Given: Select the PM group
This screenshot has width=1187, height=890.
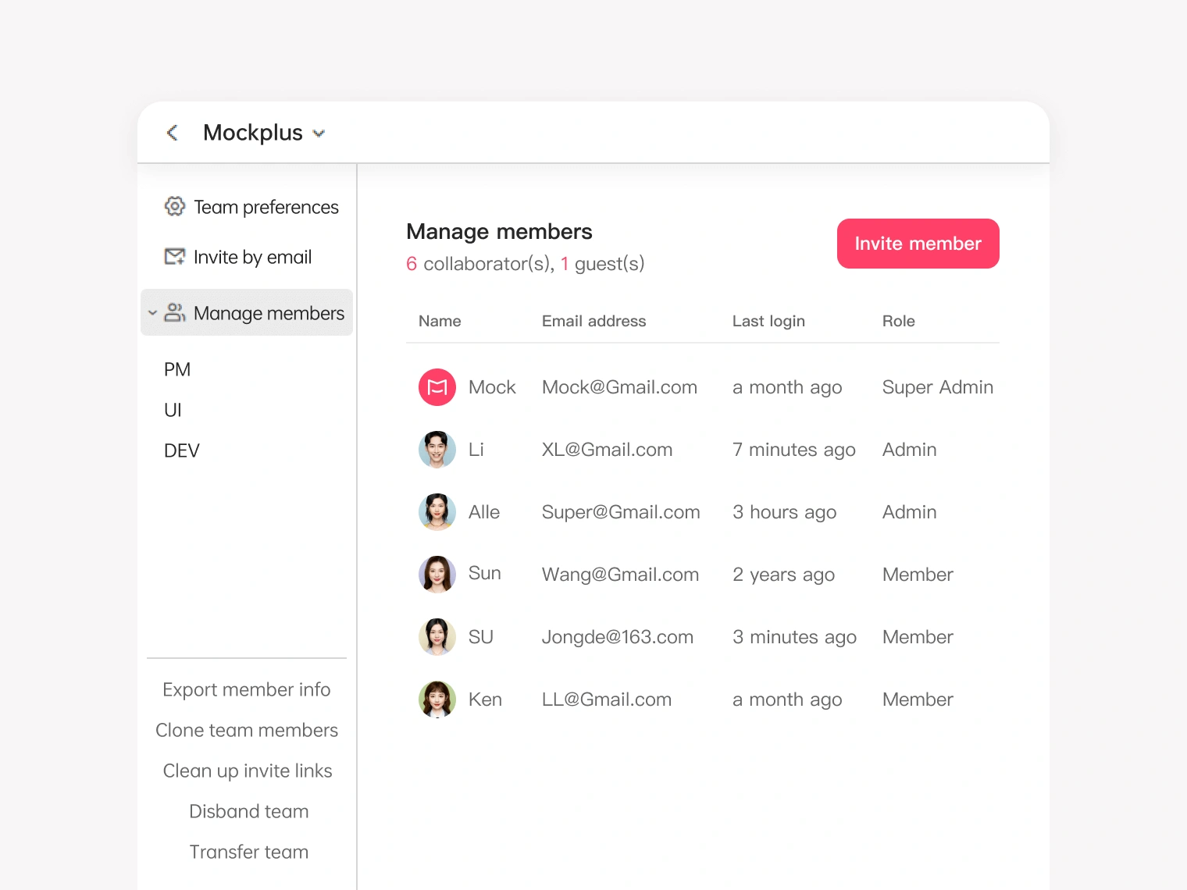Looking at the screenshot, I should point(177,369).
